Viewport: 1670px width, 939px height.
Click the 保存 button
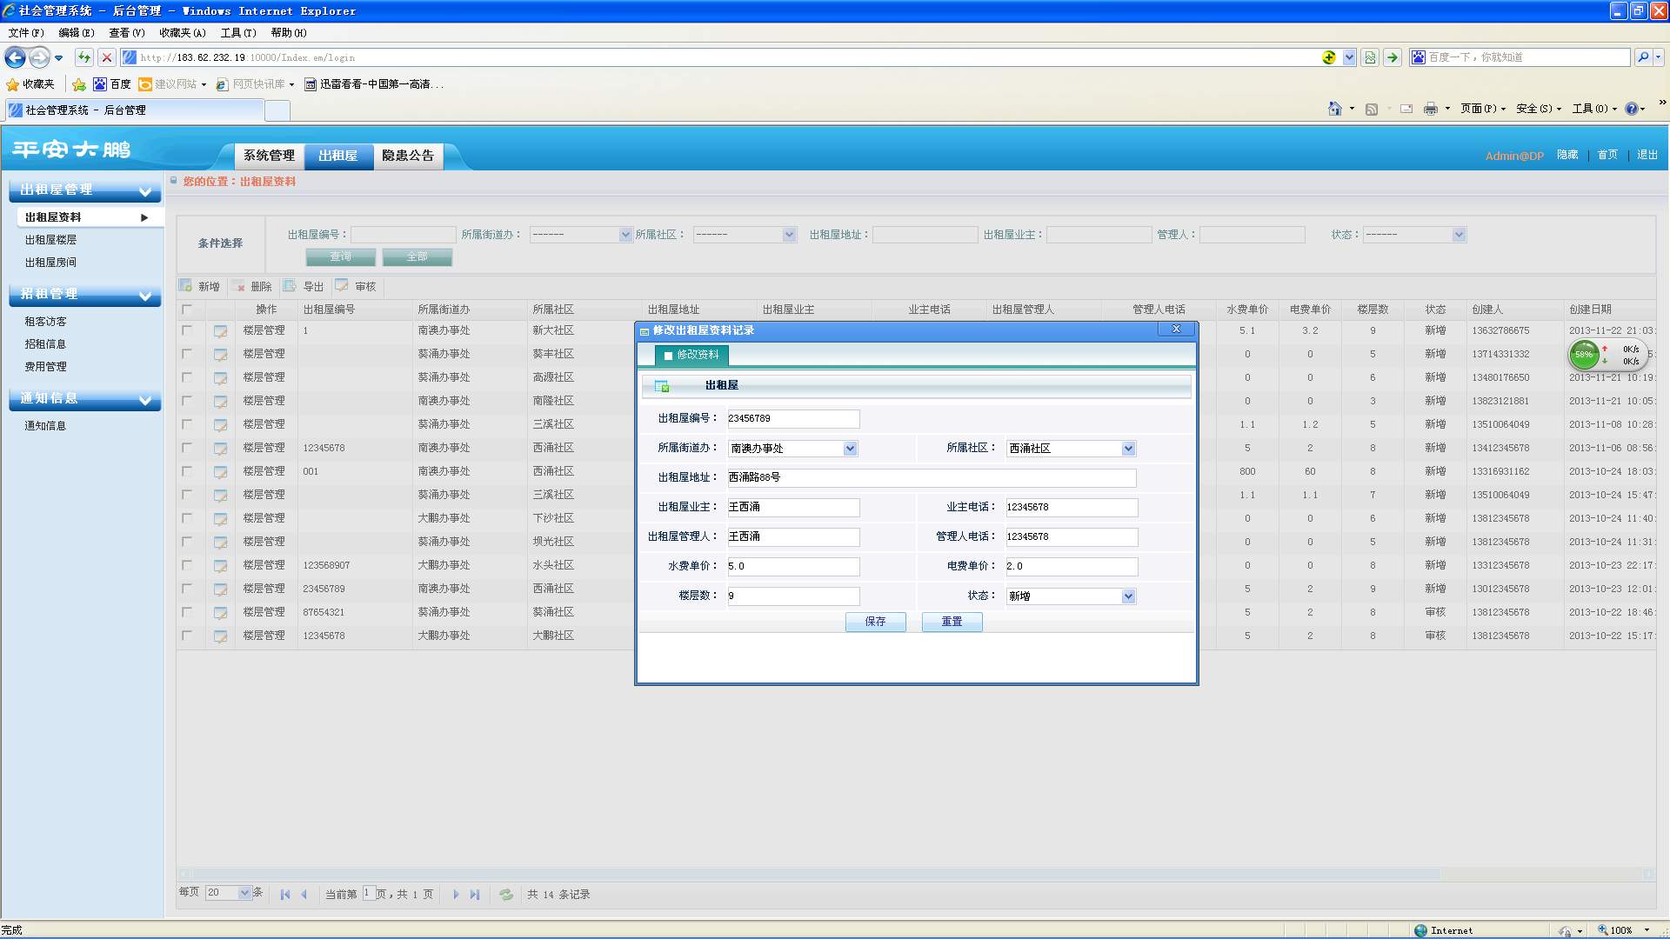click(x=876, y=622)
